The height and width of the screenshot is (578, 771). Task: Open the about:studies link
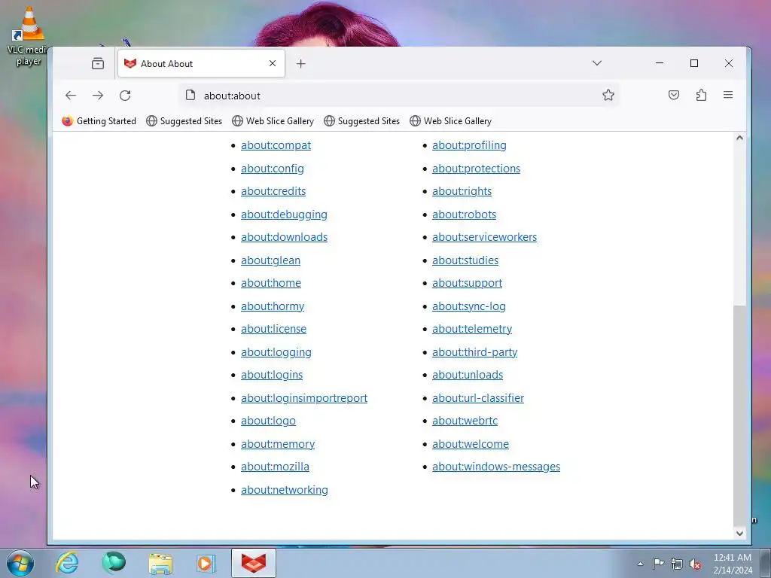pos(465,260)
